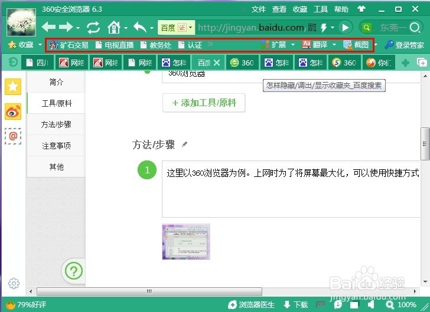Open the QR code icon in address bar

pos(312,27)
